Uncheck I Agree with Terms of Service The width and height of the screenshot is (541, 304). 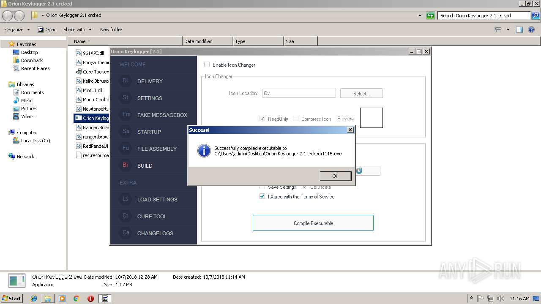pyautogui.click(x=262, y=197)
